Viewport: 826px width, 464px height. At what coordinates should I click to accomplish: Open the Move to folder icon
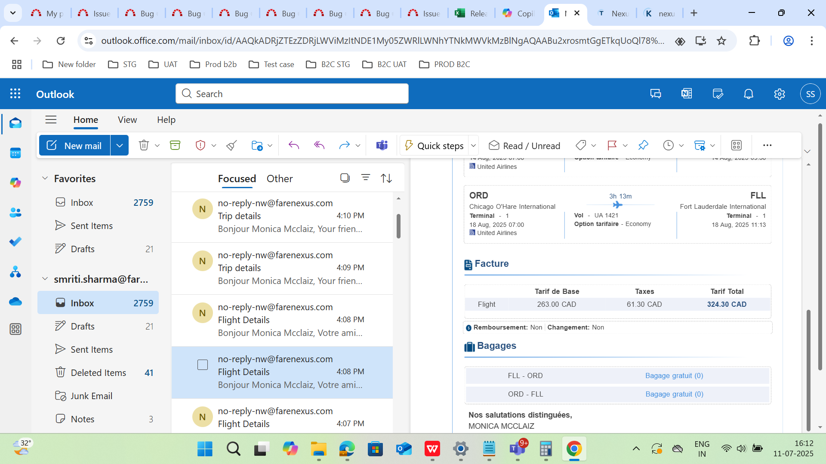click(x=257, y=145)
